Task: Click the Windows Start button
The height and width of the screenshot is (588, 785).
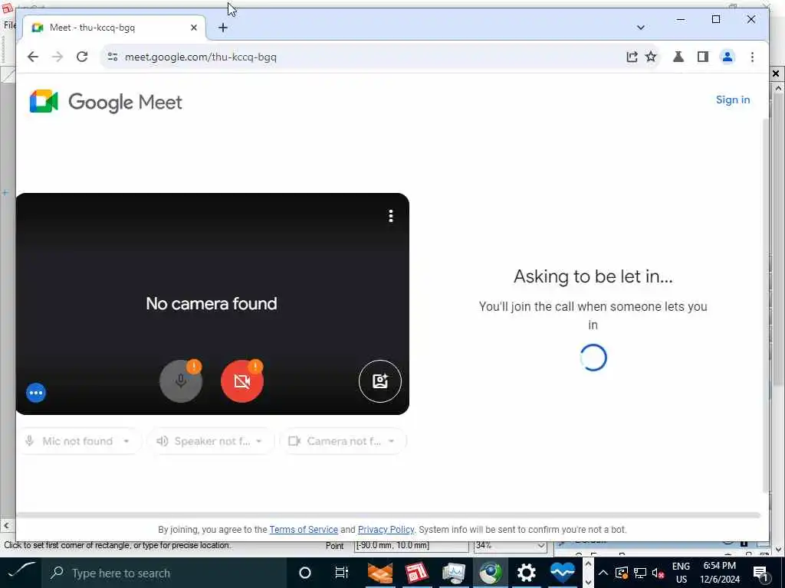Action: coord(21,573)
